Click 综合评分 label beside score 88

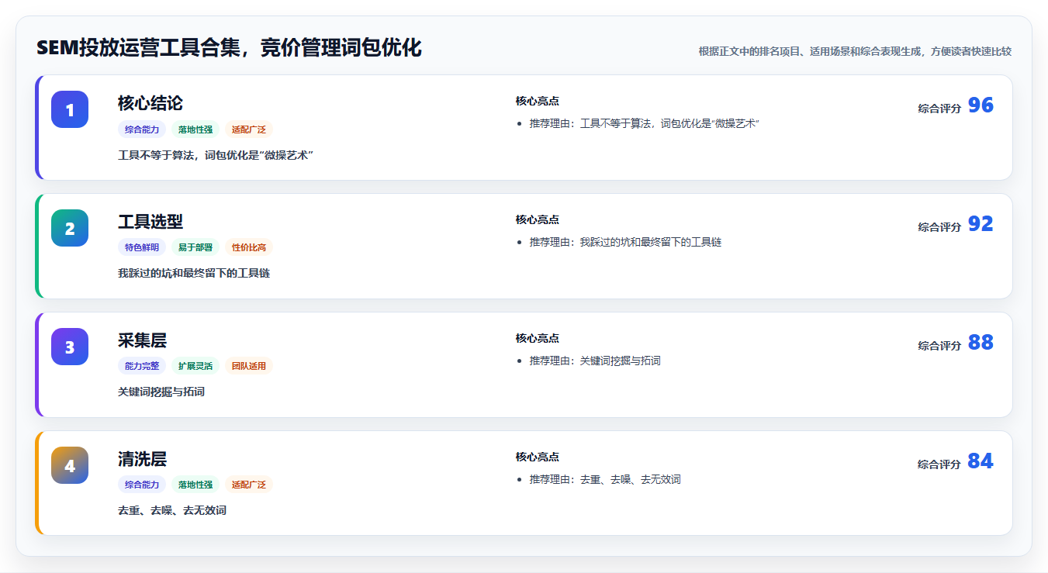939,346
